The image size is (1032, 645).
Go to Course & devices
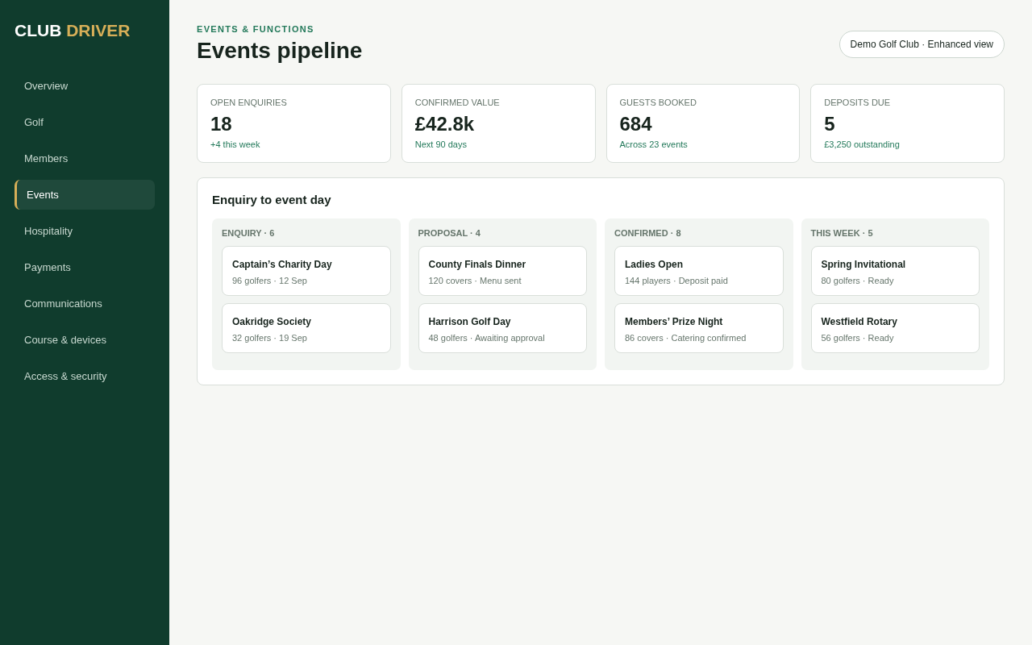tap(85, 339)
